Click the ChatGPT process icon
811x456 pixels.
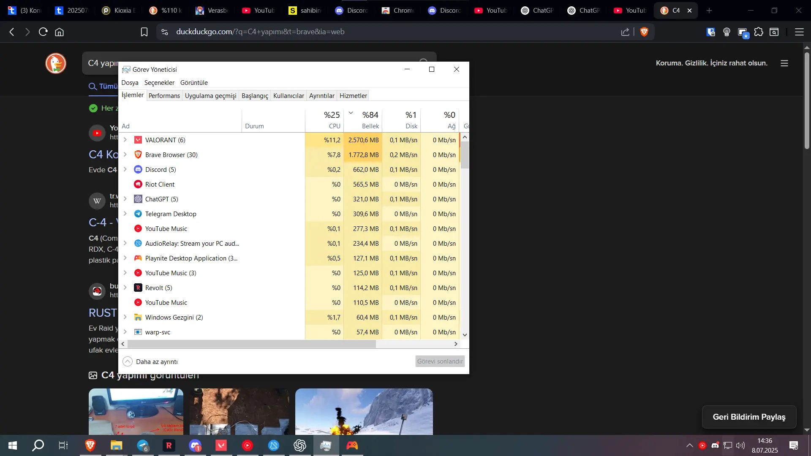(138, 199)
